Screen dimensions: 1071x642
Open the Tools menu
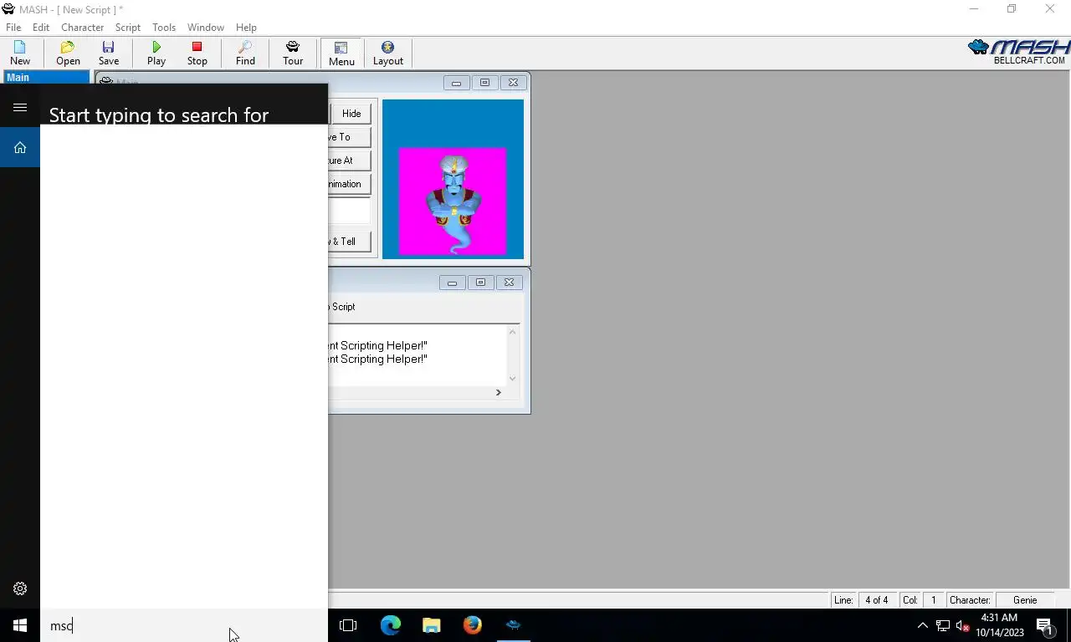tap(164, 28)
